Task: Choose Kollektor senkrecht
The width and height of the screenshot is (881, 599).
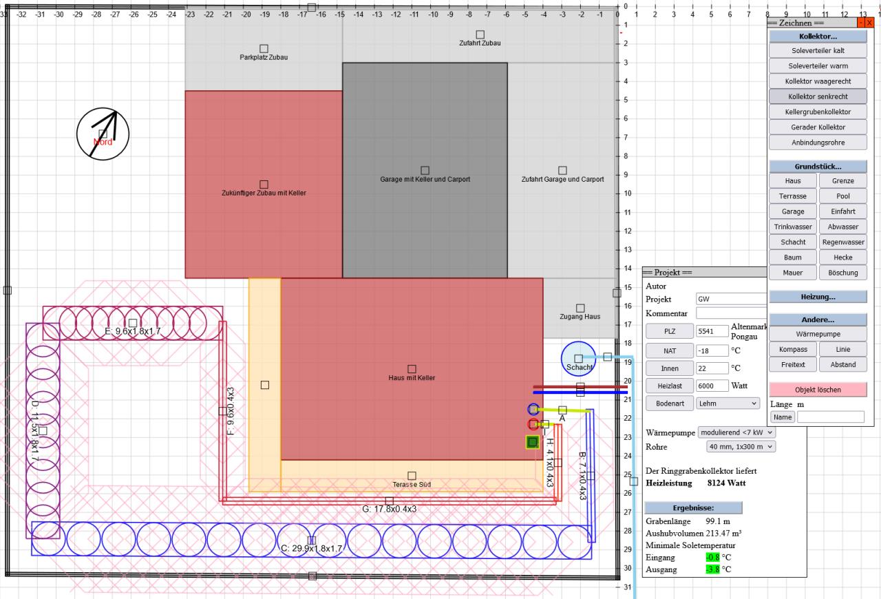Action: 818,96
